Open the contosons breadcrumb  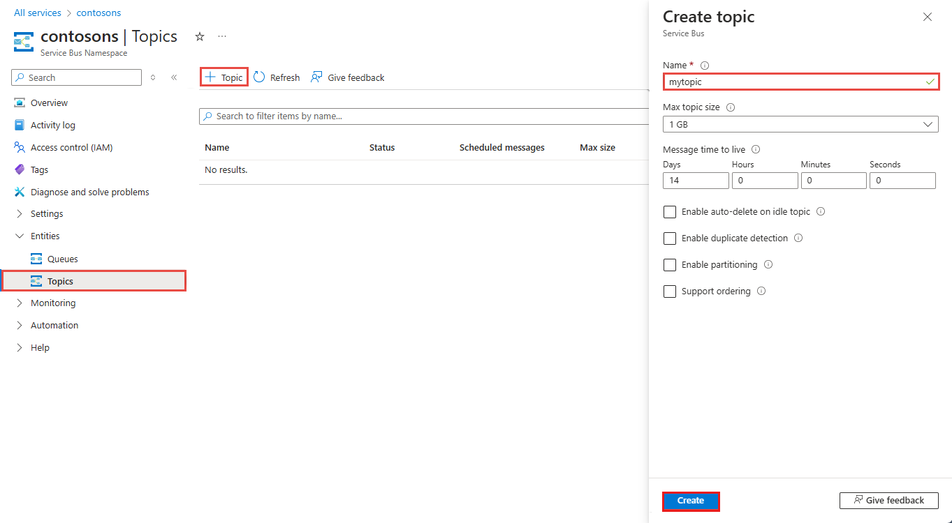[x=98, y=13]
